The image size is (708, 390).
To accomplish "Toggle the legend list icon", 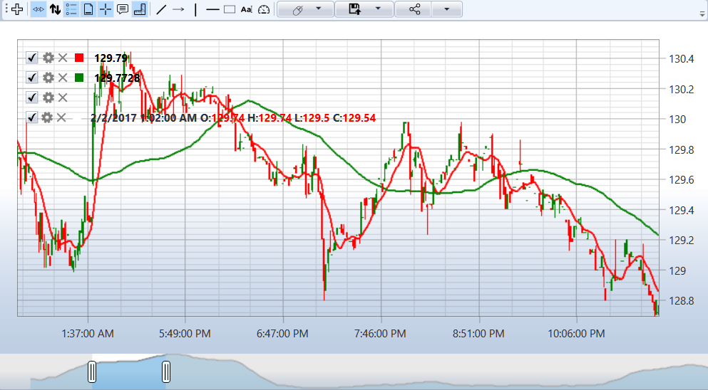I will point(71,9).
